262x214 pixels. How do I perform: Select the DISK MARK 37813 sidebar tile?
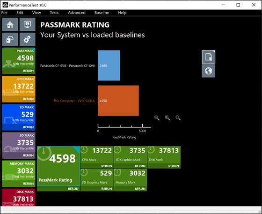pos(19,198)
